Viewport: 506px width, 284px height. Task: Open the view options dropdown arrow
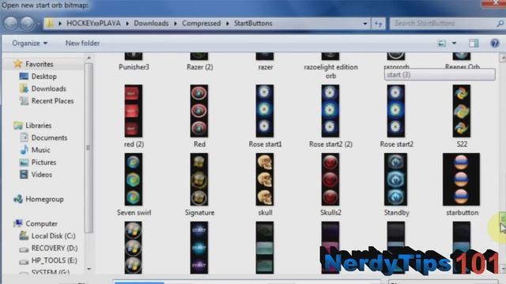pos(454,43)
